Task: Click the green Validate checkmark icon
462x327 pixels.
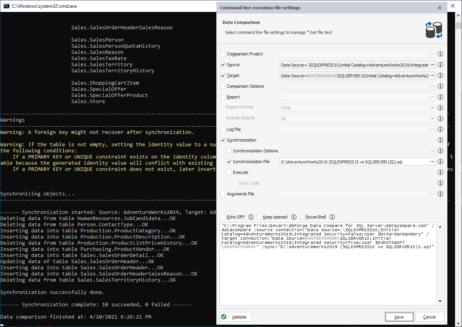Action: point(224,317)
